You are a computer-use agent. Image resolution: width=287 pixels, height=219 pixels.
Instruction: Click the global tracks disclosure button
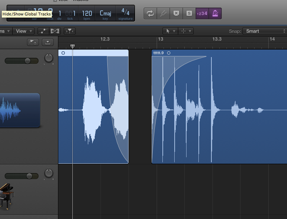pos(48,42)
